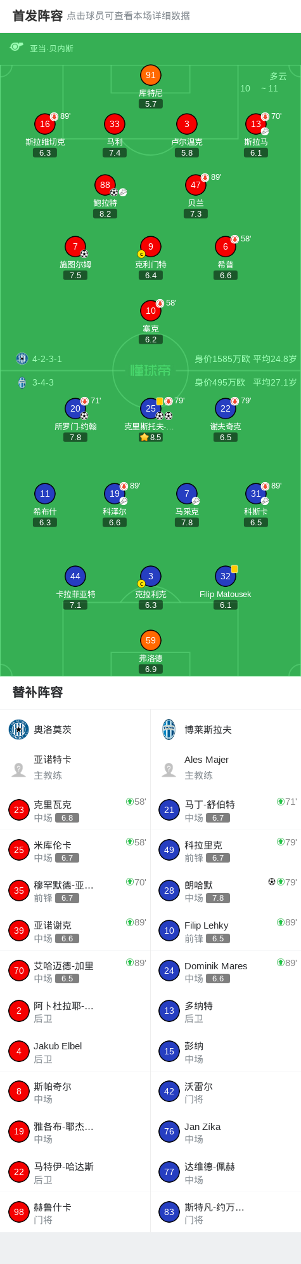
Task: Open 卡拉菲亚特 number 44 player icon
Action: coord(75,576)
